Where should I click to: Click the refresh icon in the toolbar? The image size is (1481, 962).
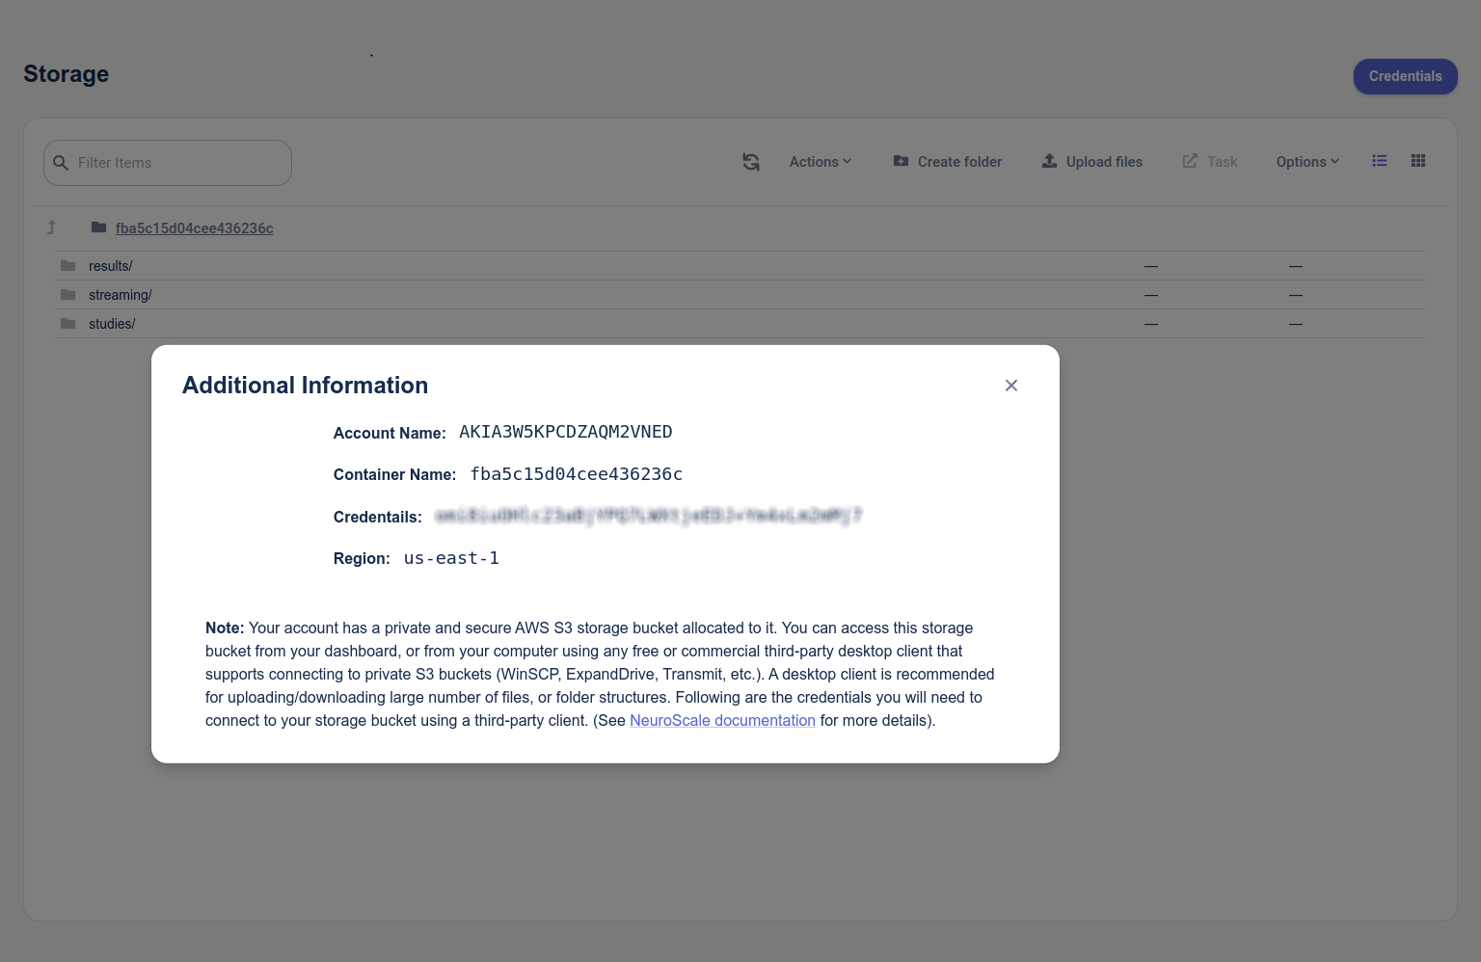(x=751, y=162)
